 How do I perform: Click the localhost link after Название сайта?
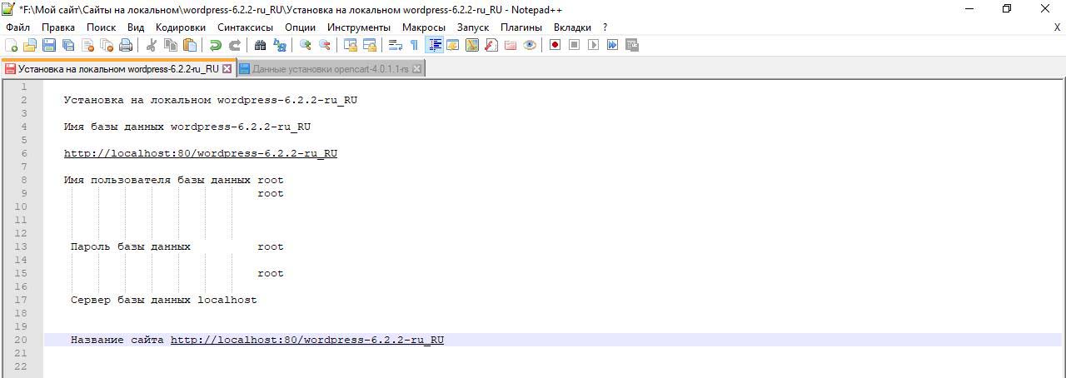point(306,340)
